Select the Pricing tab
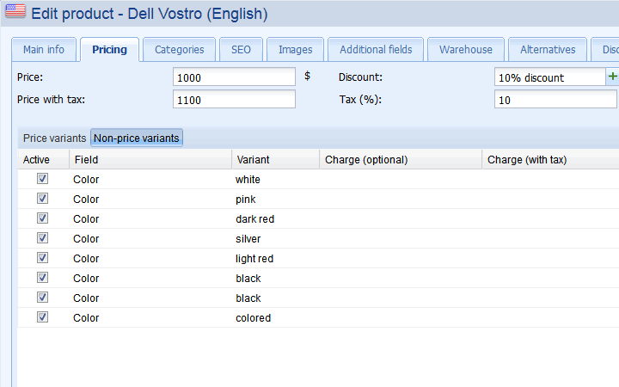 click(x=109, y=49)
